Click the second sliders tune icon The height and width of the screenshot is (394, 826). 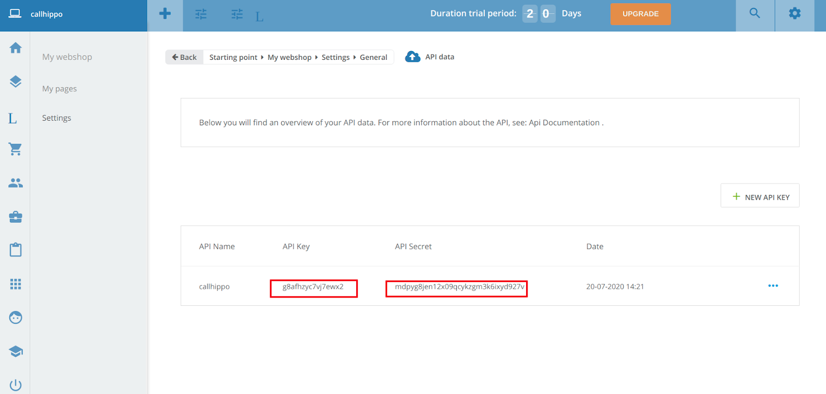[237, 14]
